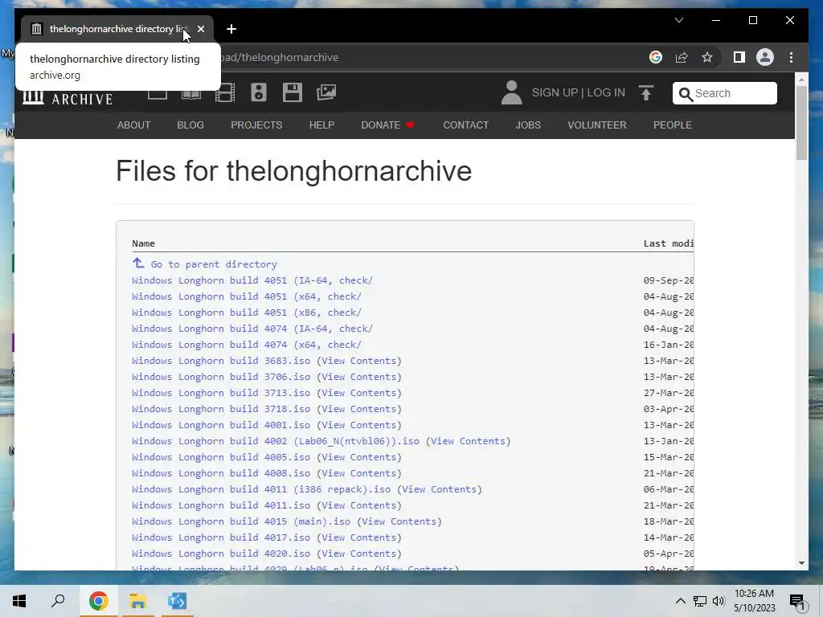Open the tab search chevron
The width and height of the screenshot is (823, 617).
(x=678, y=20)
